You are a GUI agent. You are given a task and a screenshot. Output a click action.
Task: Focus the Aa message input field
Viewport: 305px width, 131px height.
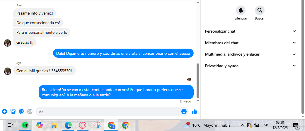coord(109,112)
